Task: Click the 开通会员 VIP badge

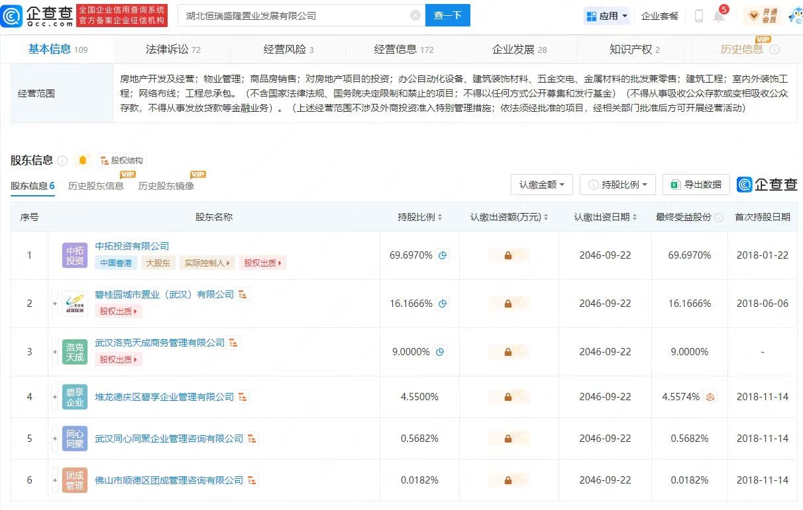Action: [763, 16]
